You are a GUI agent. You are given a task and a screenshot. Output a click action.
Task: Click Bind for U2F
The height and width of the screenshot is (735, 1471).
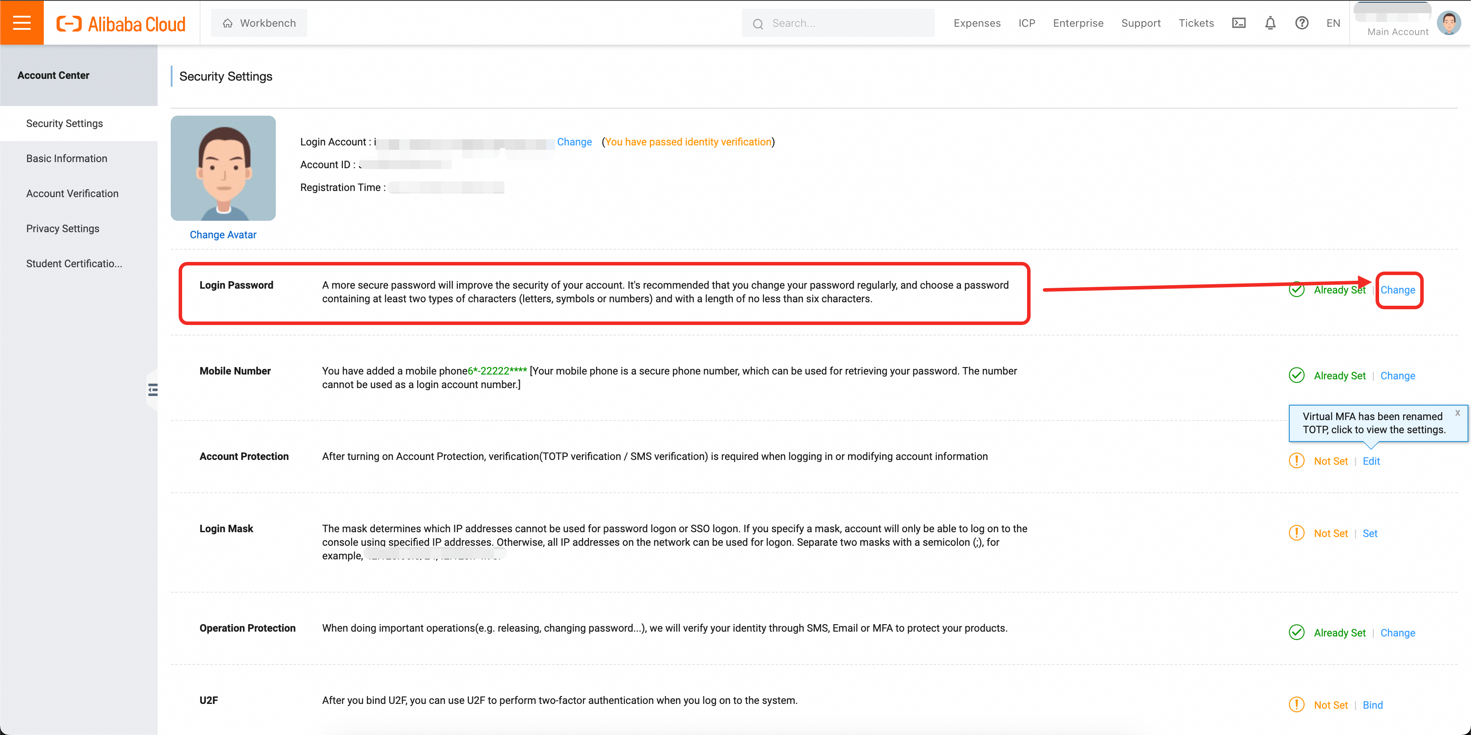[1372, 705]
